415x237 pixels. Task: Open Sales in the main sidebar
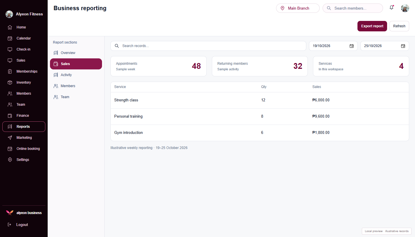click(x=24, y=60)
